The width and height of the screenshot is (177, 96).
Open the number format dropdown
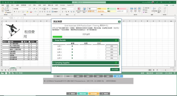pyautogui.click(x=74, y=9)
